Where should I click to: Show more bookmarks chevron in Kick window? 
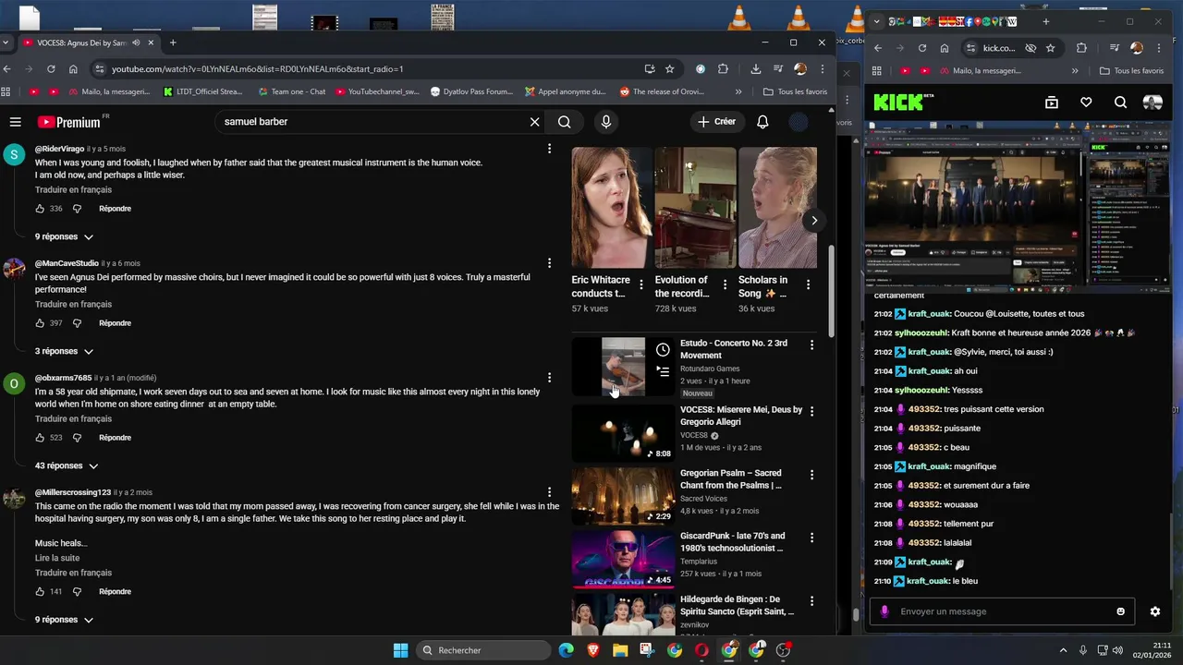point(1075,70)
